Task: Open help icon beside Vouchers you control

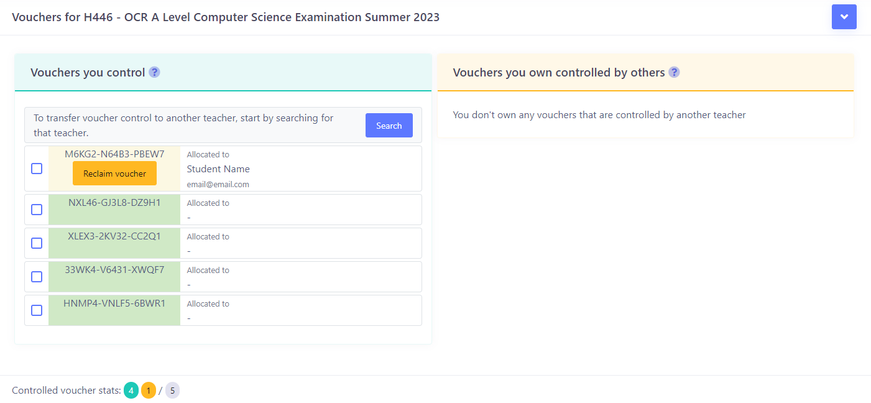Action: coord(155,72)
